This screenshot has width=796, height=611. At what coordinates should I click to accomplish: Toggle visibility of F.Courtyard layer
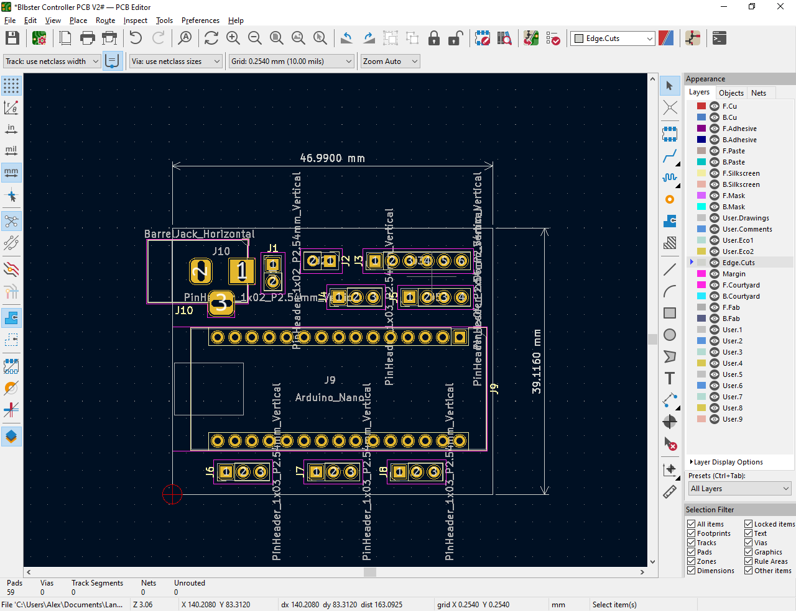(715, 285)
